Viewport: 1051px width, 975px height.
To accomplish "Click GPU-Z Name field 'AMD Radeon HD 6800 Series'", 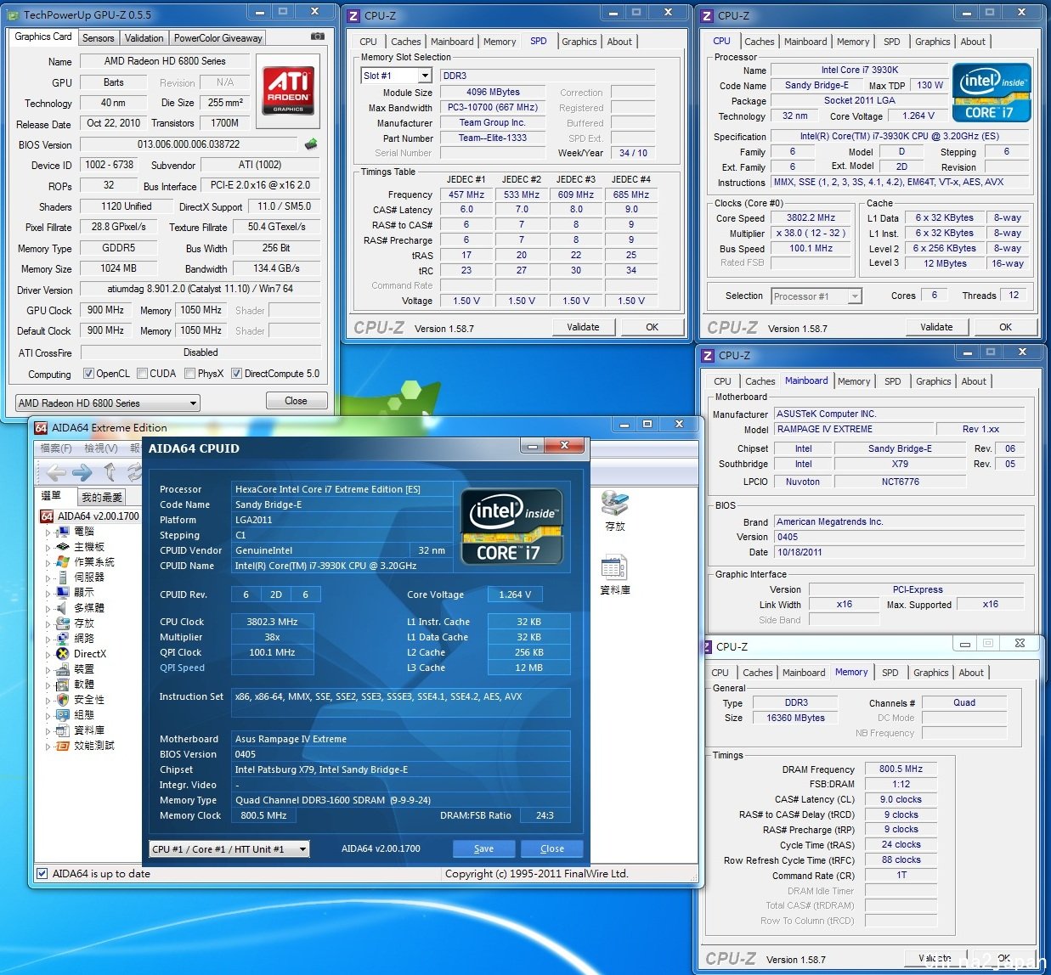I will tap(165, 61).
